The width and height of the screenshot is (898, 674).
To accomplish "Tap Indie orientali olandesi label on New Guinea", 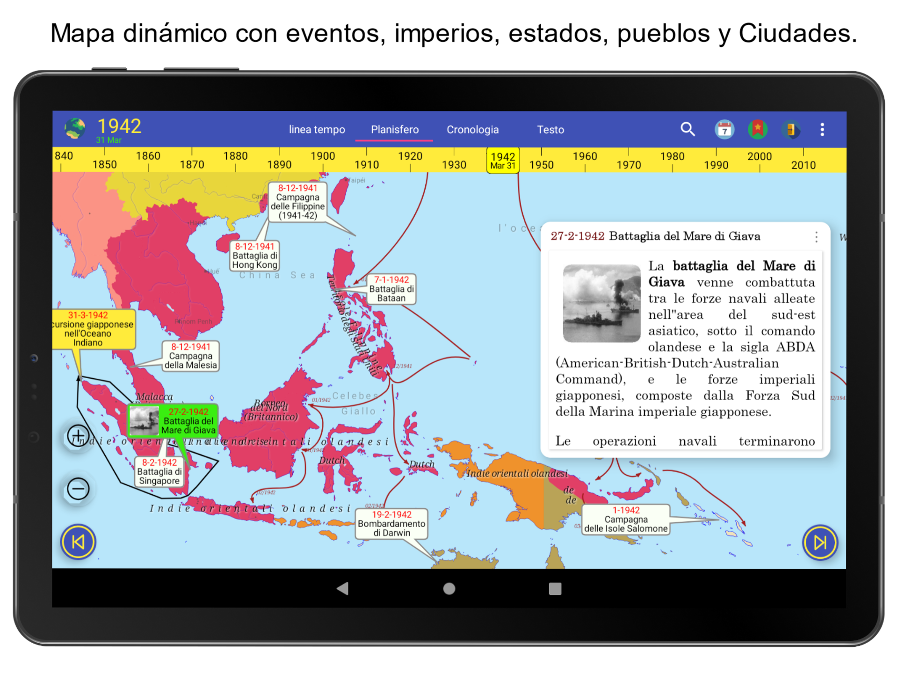I will pyautogui.click(x=517, y=473).
